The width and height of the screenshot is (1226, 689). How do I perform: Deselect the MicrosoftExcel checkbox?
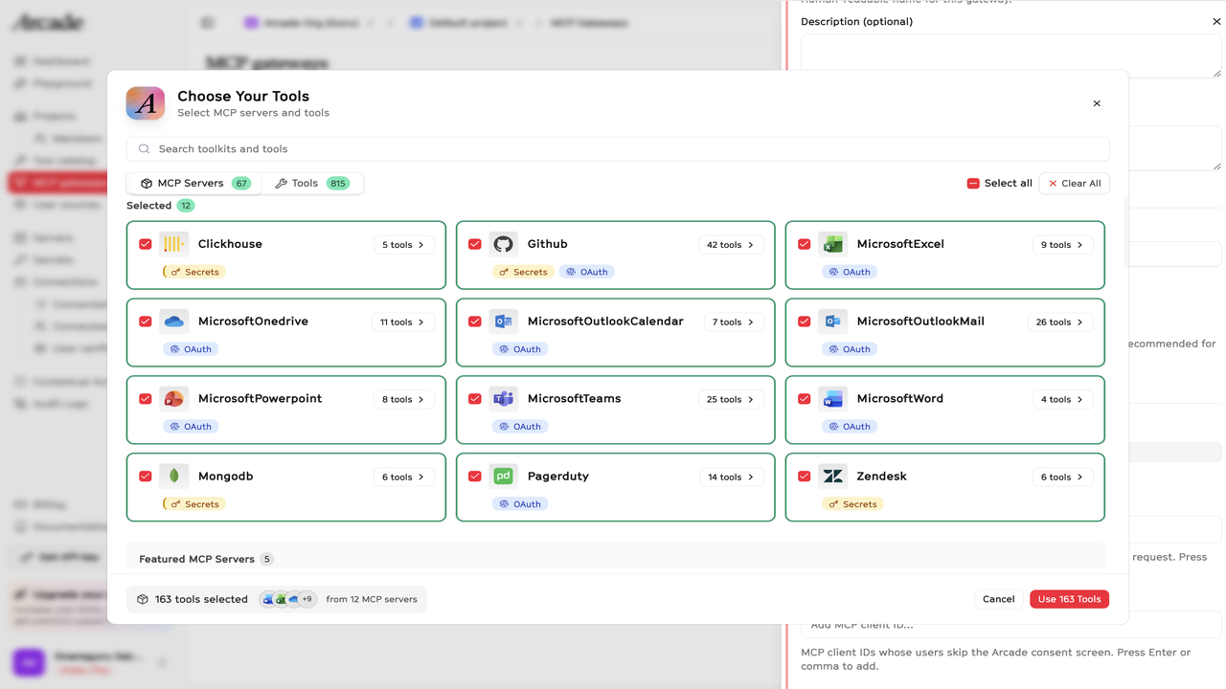[x=805, y=244]
